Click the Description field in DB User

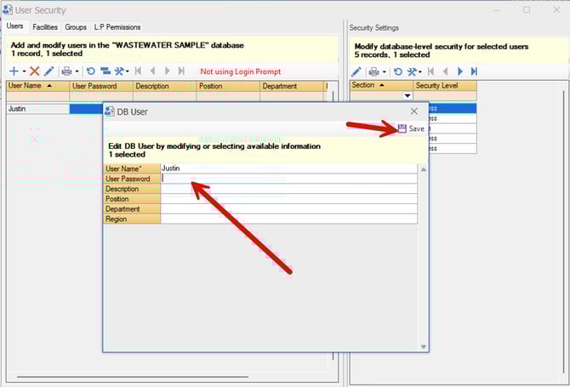(289, 189)
